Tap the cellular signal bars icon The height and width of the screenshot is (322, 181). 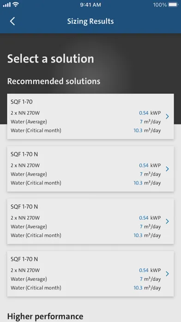(7, 5)
